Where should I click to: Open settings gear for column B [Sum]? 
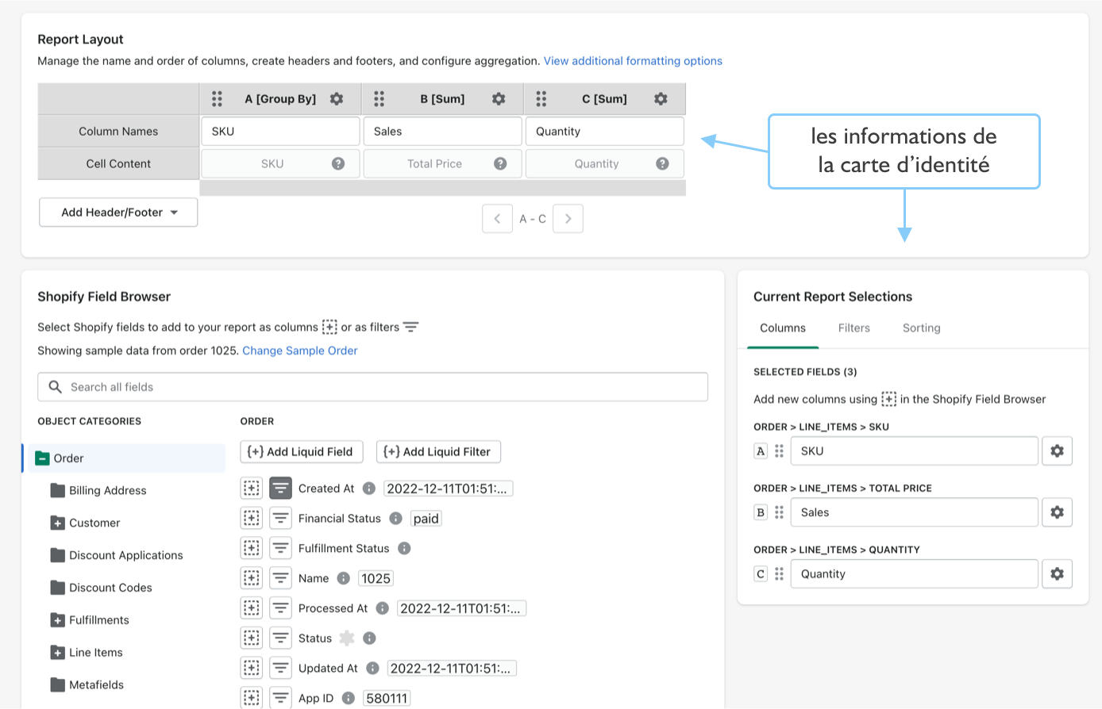pyautogui.click(x=499, y=99)
